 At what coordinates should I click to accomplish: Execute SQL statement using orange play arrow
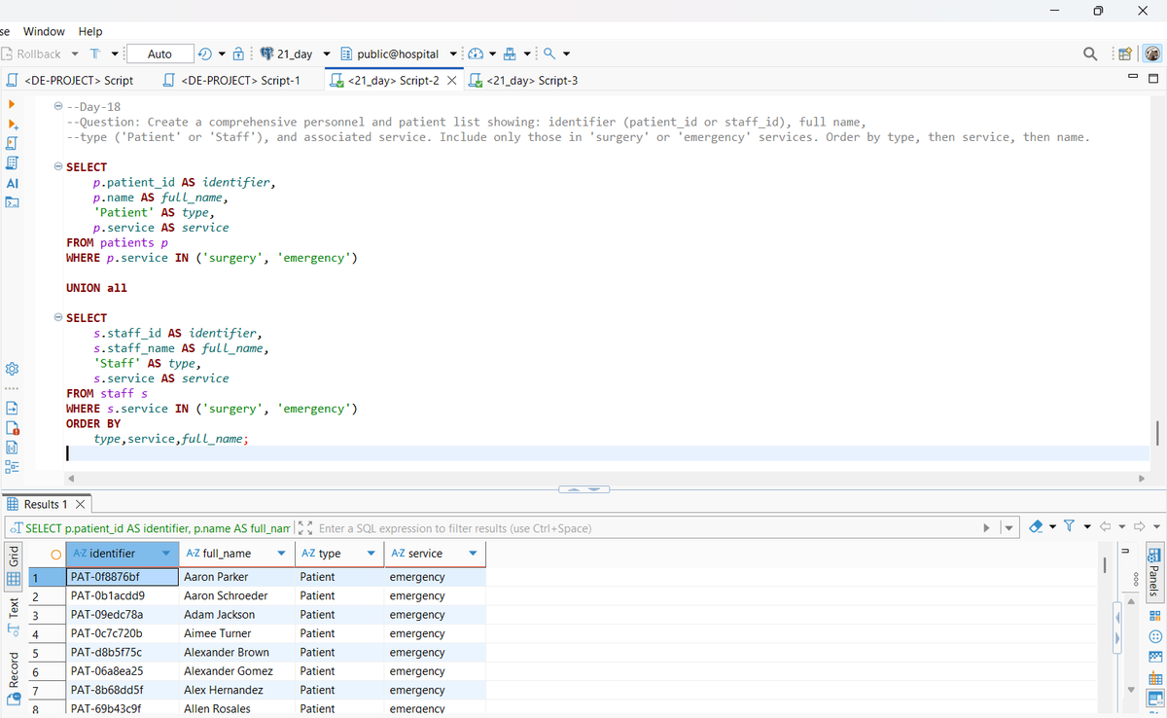[x=12, y=103]
